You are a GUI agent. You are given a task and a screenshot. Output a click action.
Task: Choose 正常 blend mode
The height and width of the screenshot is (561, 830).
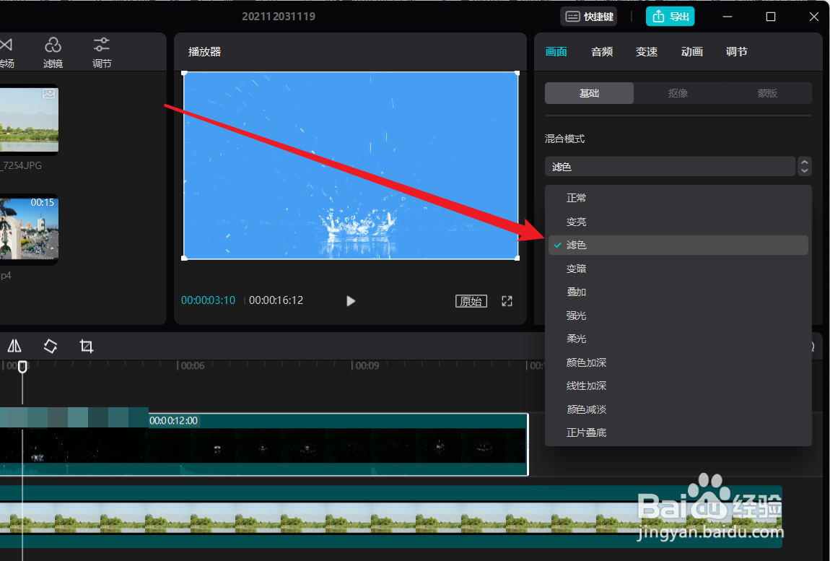pyautogui.click(x=678, y=198)
